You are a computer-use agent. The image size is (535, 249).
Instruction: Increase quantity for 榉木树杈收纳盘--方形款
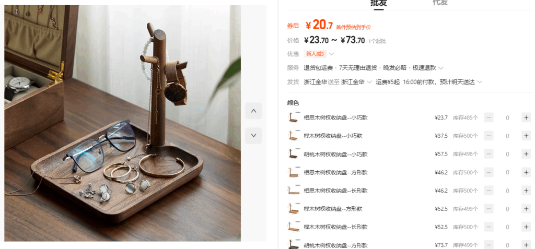coord(526,209)
